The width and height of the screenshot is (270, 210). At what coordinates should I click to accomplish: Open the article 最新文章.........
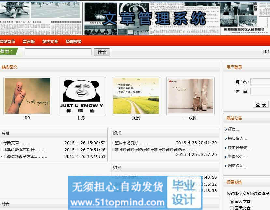(x=17, y=143)
